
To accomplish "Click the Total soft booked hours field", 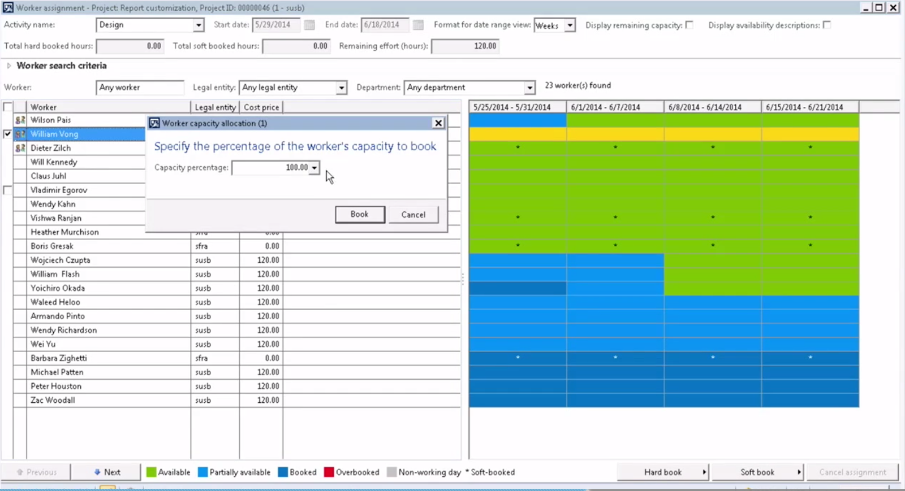I will point(296,46).
